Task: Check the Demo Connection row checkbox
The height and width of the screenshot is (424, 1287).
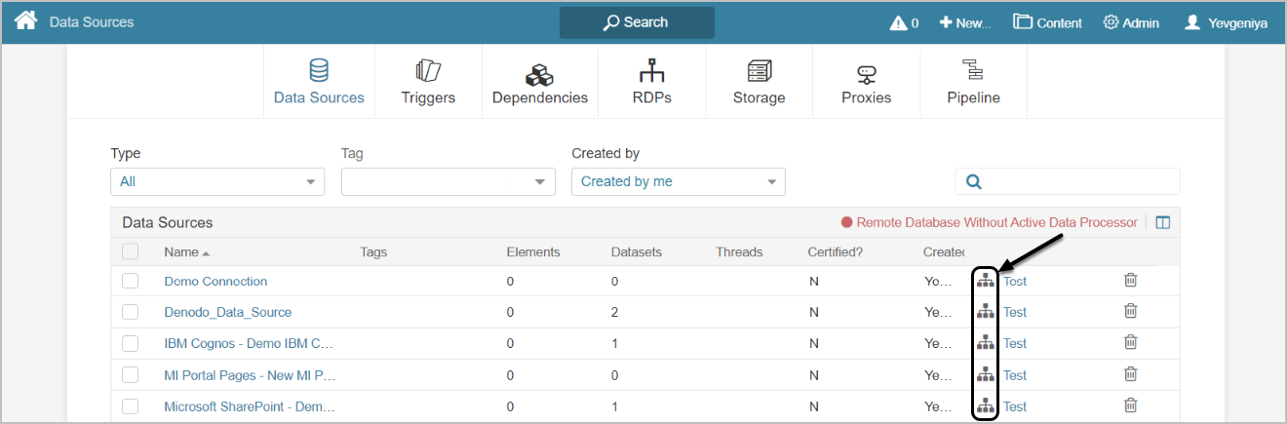Action: [x=131, y=281]
